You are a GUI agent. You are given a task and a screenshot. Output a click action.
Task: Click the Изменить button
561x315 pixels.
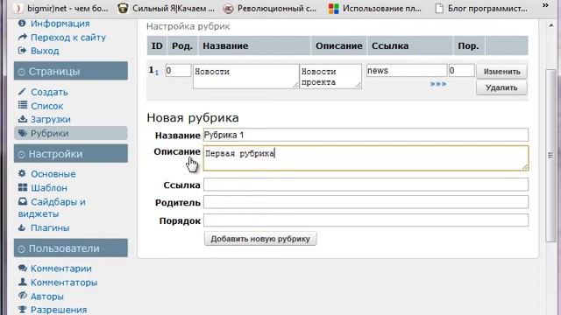tap(501, 72)
